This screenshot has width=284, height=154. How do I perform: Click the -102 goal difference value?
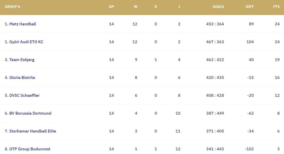click(x=249, y=149)
